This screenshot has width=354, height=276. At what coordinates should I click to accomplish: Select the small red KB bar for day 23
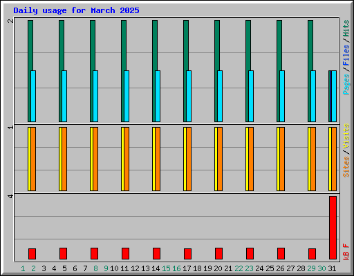click(x=250, y=253)
